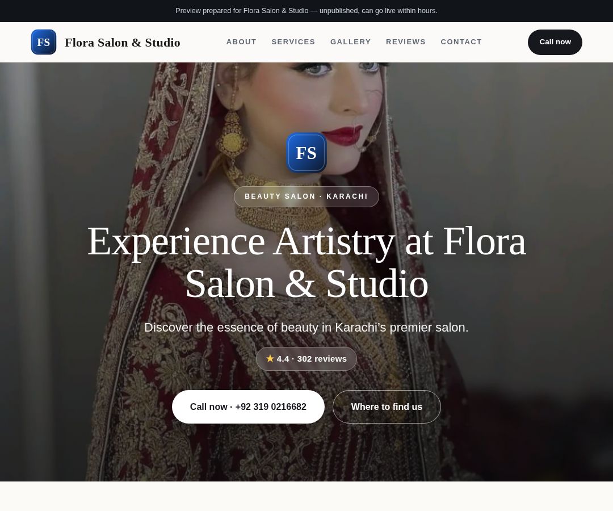This screenshot has width=613, height=511.
Task: Click the Where to find us button
Action: (x=387, y=407)
